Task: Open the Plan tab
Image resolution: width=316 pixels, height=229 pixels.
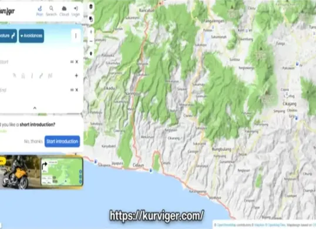Action: [40, 11]
